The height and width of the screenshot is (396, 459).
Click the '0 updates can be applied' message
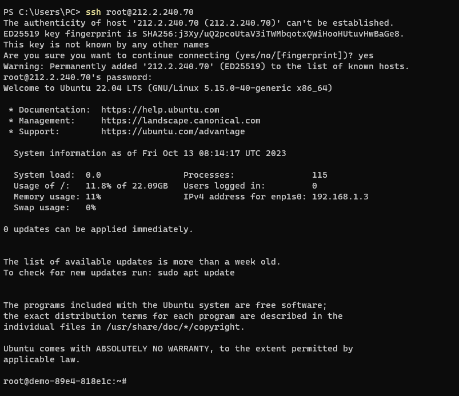pyautogui.click(x=98, y=229)
